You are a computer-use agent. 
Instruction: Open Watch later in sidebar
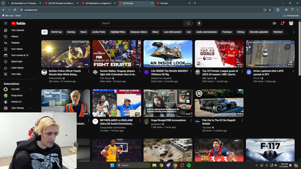click(17, 61)
